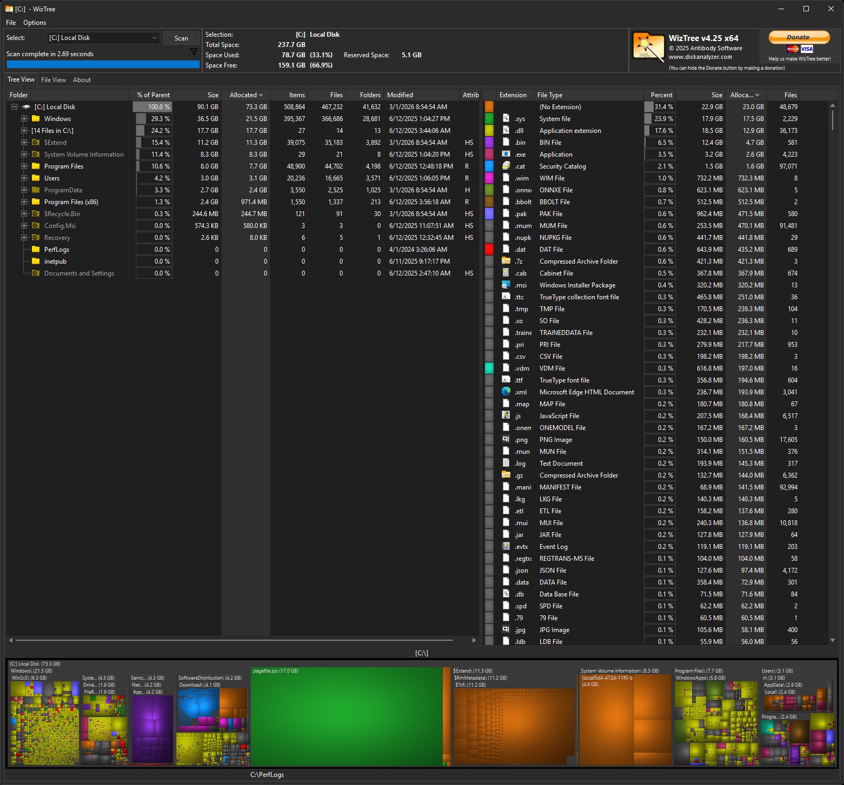
Task: Click the orange No Extension color swatch
Action: pyautogui.click(x=489, y=107)
